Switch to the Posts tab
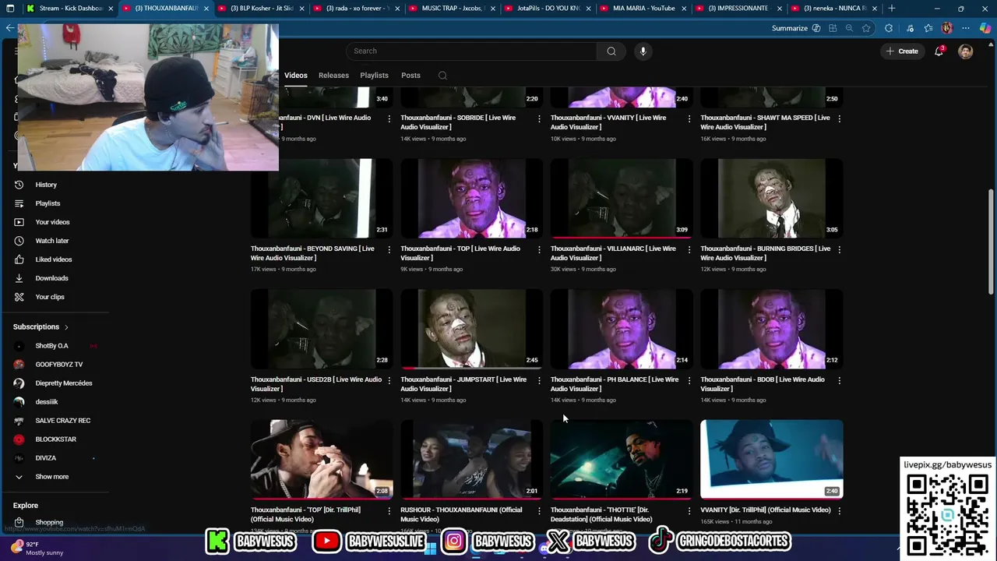Viewport: 997px width, 561px height. (410, 76)
